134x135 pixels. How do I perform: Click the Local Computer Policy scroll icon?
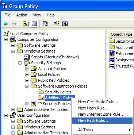(x=6, y=34)
